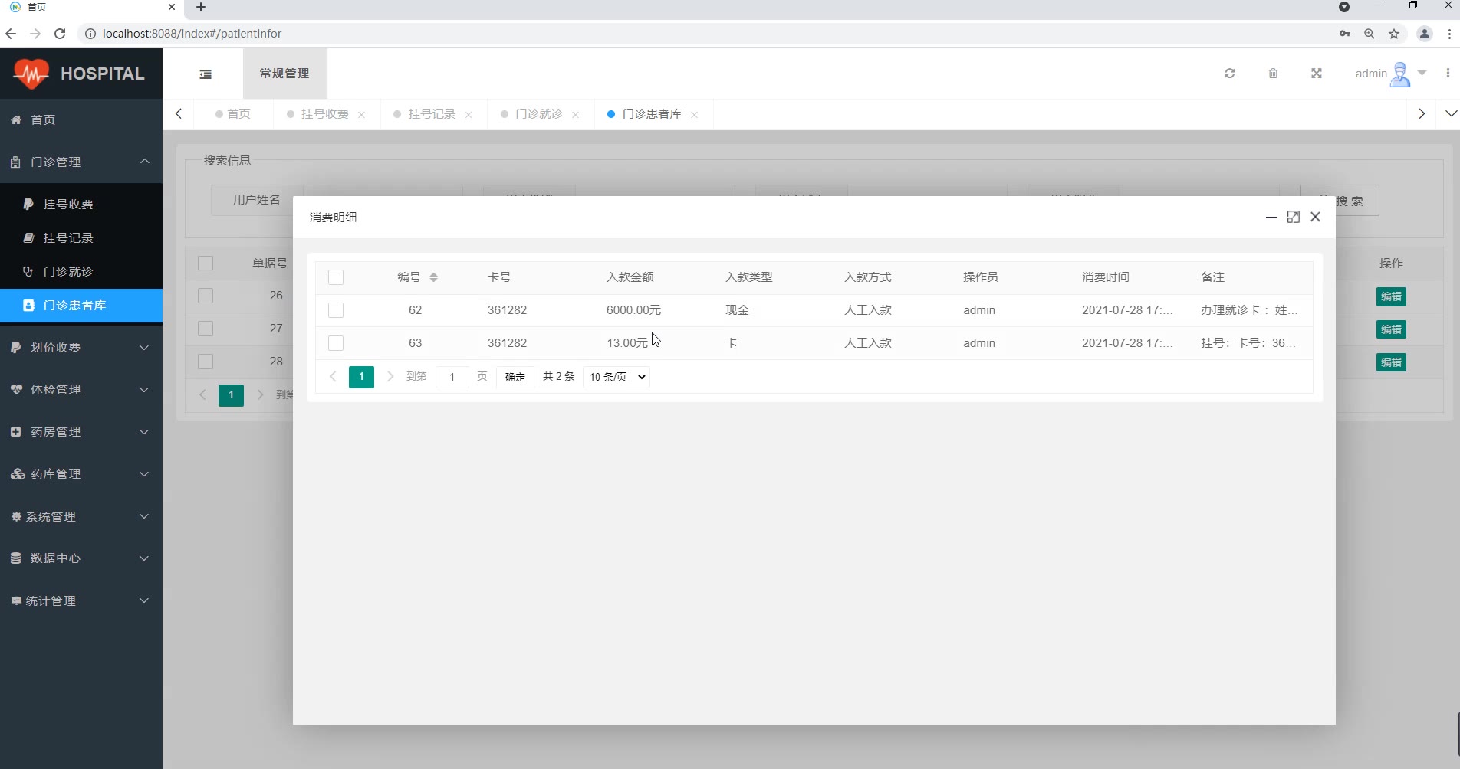The height and width of the screenshot is (769, 1460).
Task: Click the HOSPITAL heartbeat logo icon
Action: 31,74
